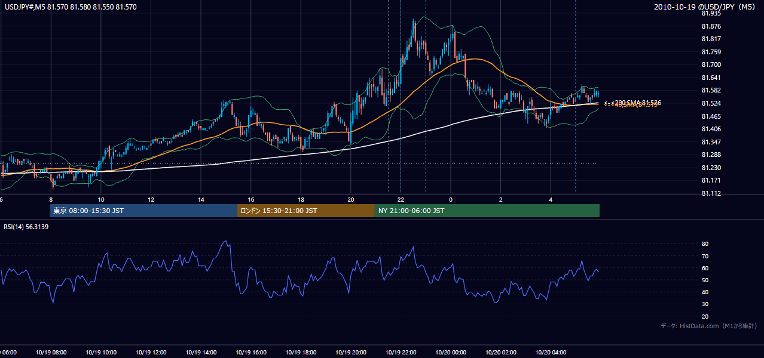Click price axis label 81.935
Image resolution: width=764 pixels, height=358 pixels.
[x=711, y=13]
